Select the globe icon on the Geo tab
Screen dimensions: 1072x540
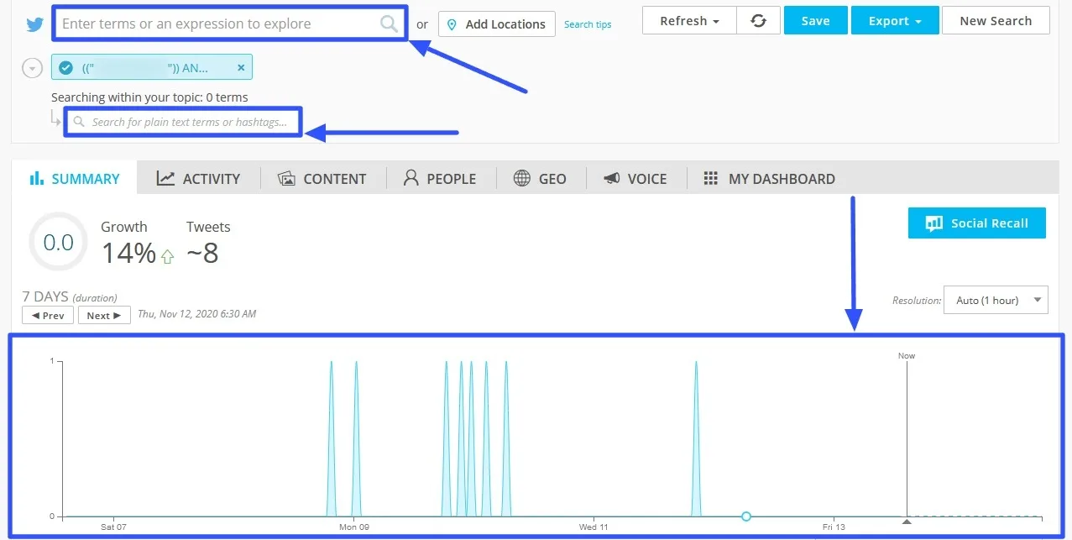coord(523,178)
